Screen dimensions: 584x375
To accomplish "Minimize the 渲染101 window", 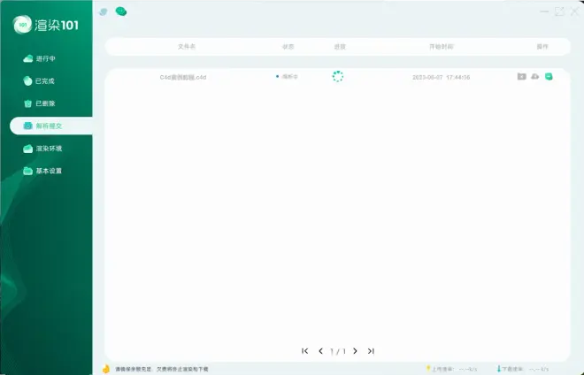I will click(544, 11).
